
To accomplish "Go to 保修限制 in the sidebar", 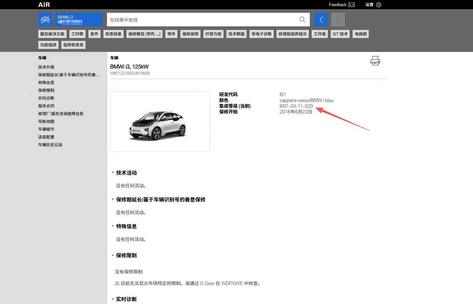I will [46, 90].
